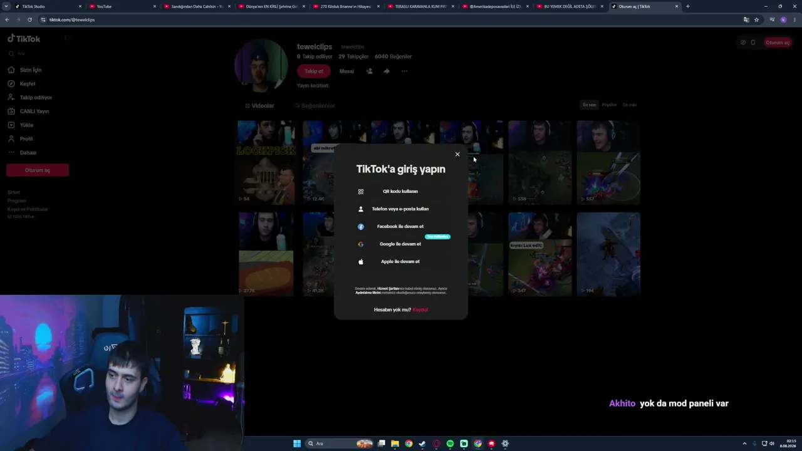
Task: Open the video thumbnail with 557 views
Action: click(x=608, y=163)
